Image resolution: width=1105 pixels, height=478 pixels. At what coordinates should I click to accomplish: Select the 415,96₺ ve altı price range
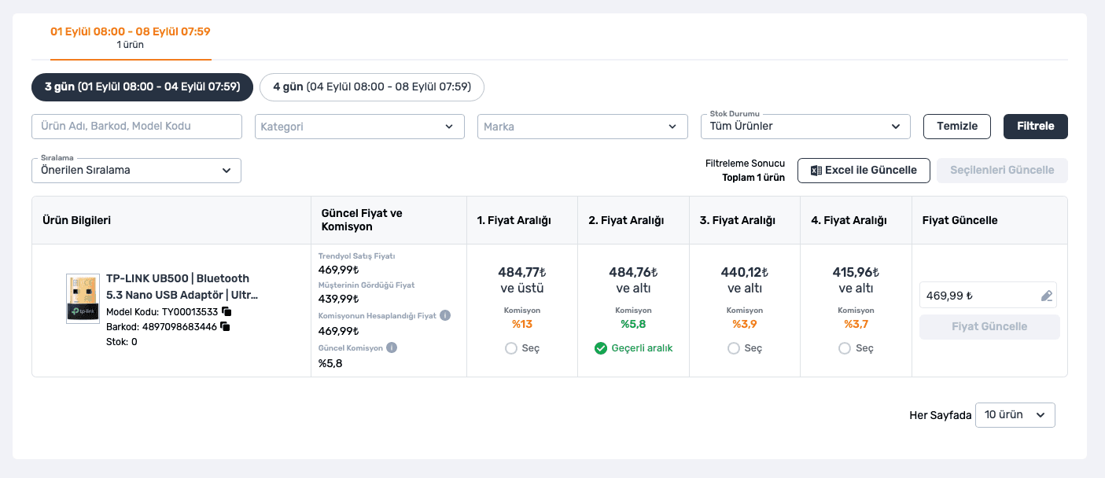click(845, 348)
